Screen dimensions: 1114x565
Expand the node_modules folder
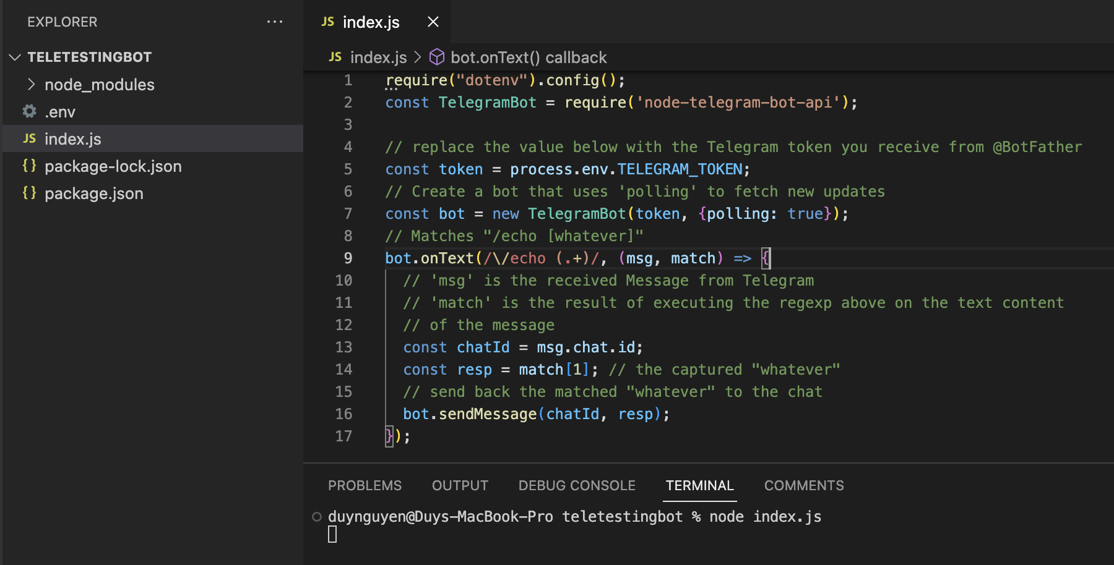[x=32, y=85]
